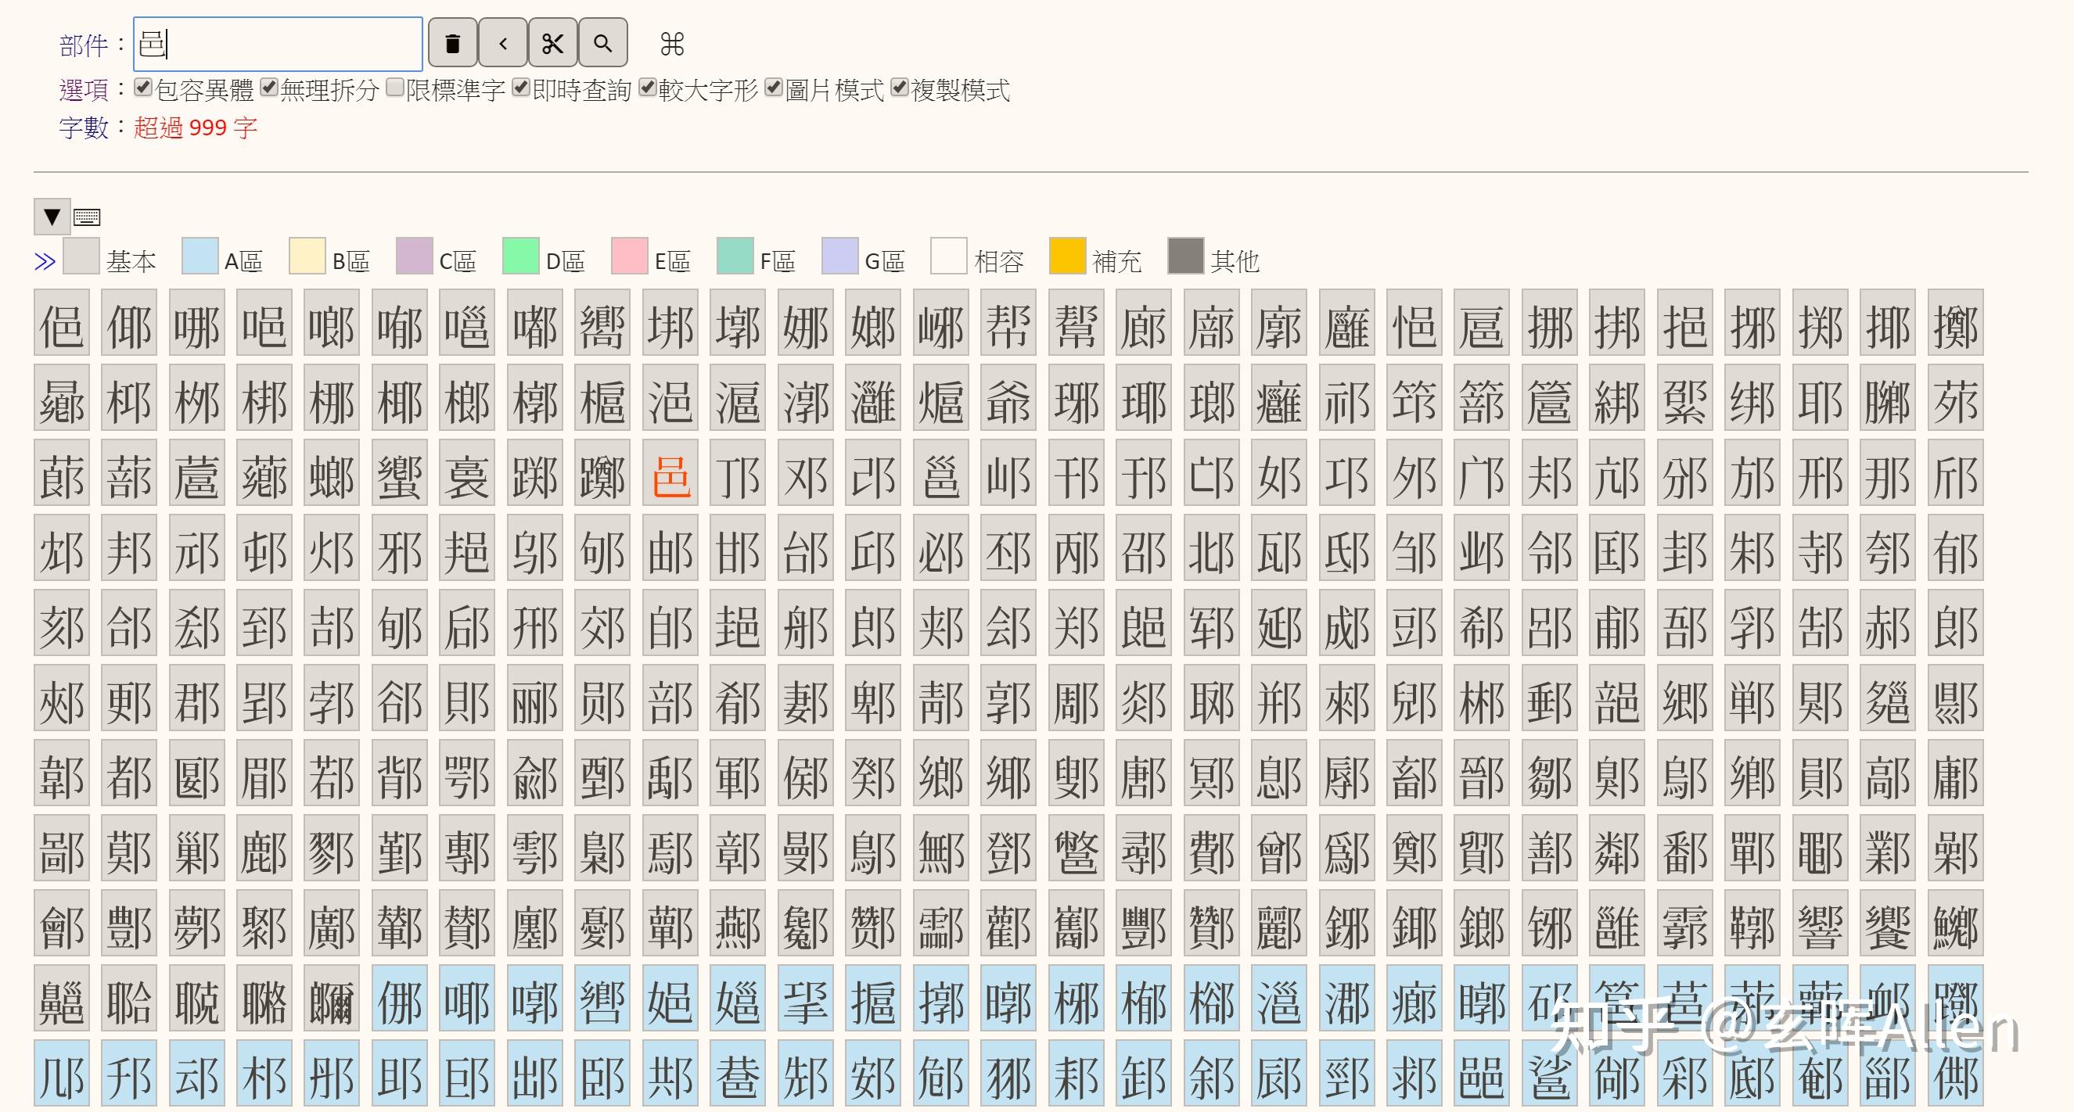2074x1112 pixels.
Task: Select the 鄂 character tile
Action: 468,773
